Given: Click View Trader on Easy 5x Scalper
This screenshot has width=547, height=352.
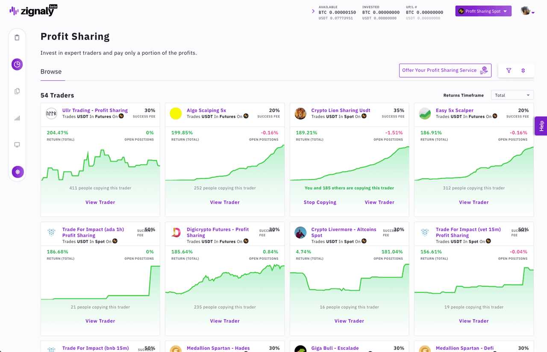Looking at the screenshot, I should (x=473, y=202).
